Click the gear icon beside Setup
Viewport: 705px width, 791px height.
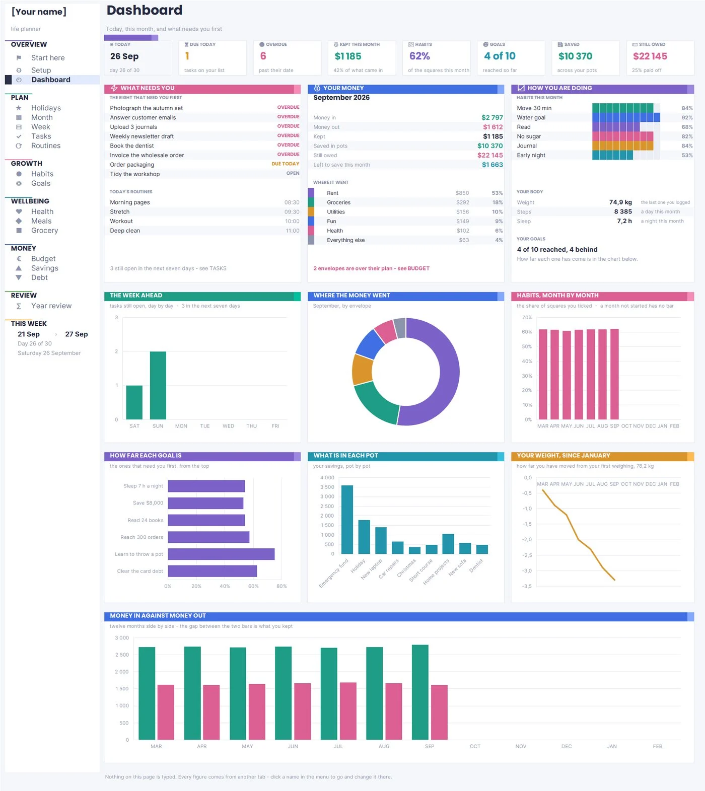(19, 70)
